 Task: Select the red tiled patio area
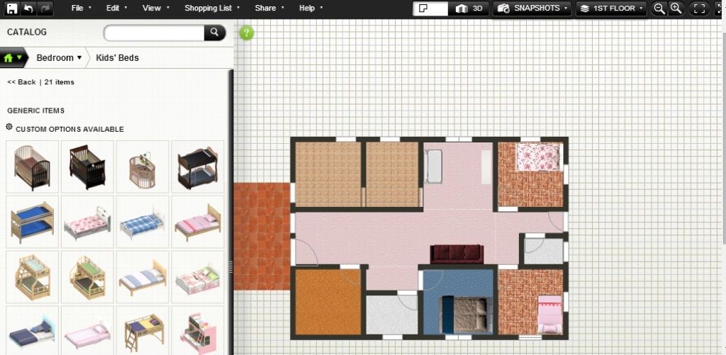[x=262, y=236]
